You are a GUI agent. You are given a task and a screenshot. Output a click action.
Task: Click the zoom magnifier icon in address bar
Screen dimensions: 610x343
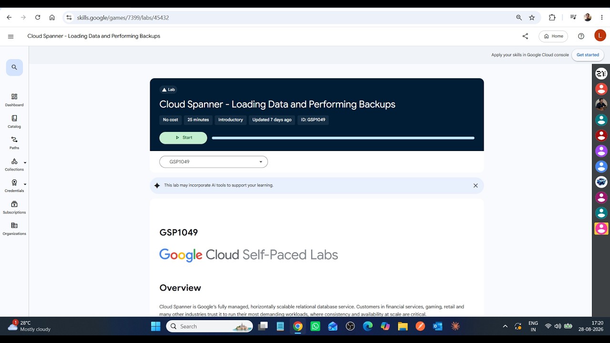(519, 18)
